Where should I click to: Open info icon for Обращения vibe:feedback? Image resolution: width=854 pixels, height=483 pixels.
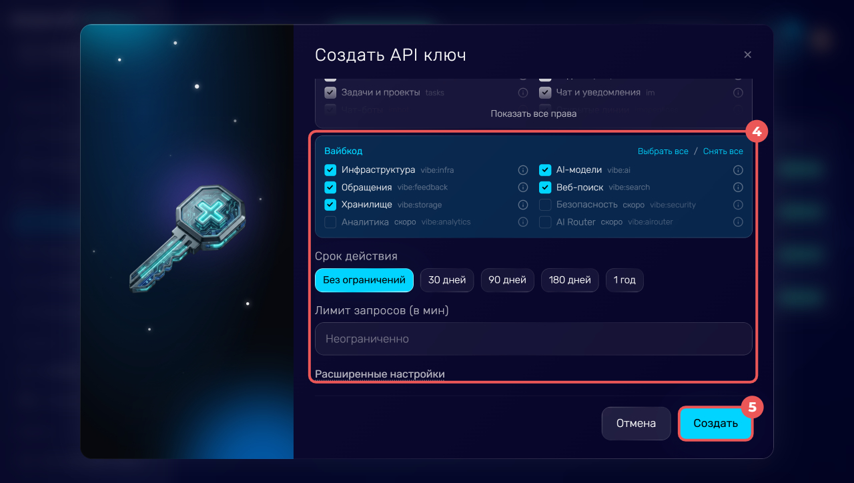523,187
